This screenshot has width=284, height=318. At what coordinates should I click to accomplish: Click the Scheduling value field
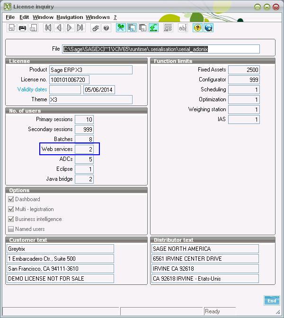(244, 89)
